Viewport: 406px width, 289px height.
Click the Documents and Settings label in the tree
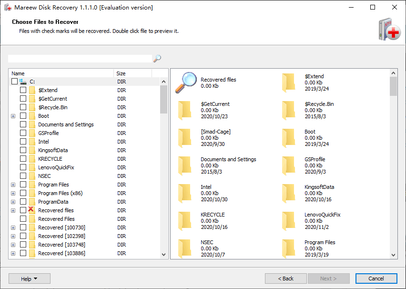66,124
